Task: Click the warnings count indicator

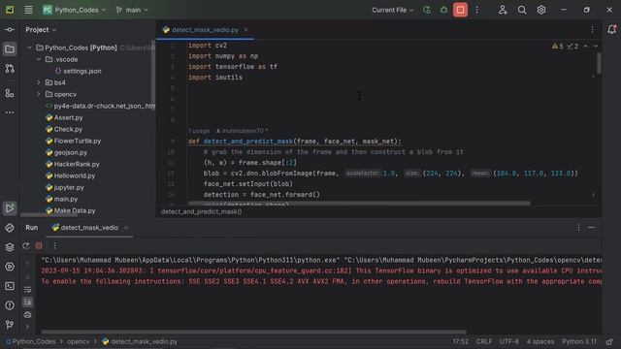Action: 558,47
